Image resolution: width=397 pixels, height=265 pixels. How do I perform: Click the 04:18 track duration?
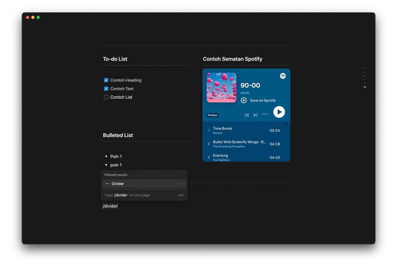tap(275, 144)
